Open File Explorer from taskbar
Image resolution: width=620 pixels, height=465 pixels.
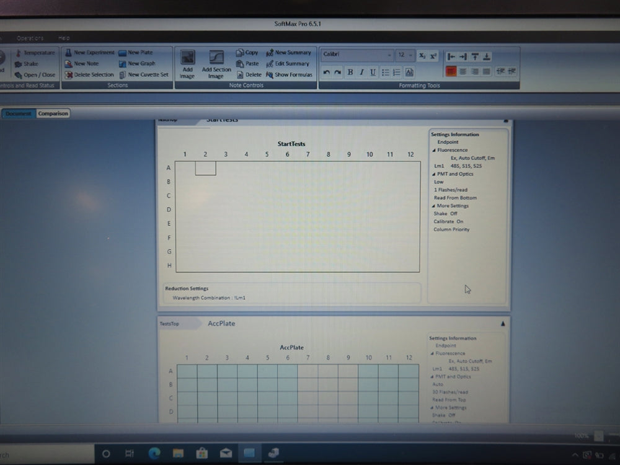(x=178, y=453)
